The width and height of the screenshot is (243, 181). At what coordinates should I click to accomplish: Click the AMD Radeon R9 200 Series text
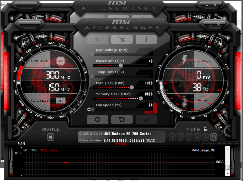pyautogui.click(x=128, y=134)
